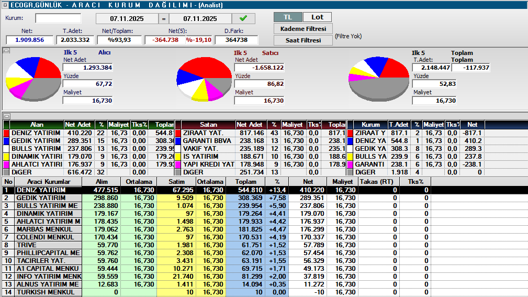This screenshot has height=297, width=528.
Task: Sort by Alim column header
Action: point(100,181)
